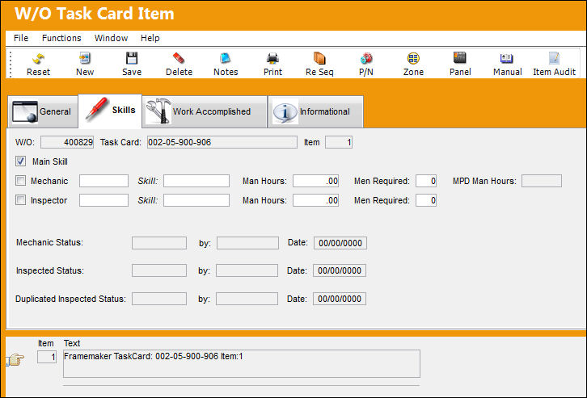This screenshot has width=587, height=398.
Task: Enable the Inspector checkbox
Action: (x=20, y=200)
